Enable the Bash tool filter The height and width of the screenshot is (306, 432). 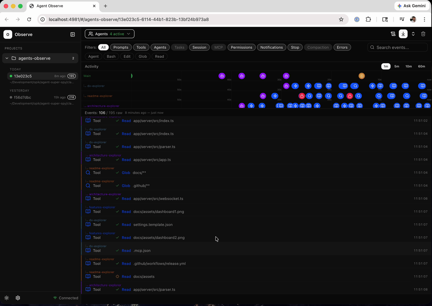[111, 57]
